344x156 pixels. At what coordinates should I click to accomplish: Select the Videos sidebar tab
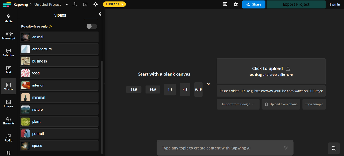[9, 86]
